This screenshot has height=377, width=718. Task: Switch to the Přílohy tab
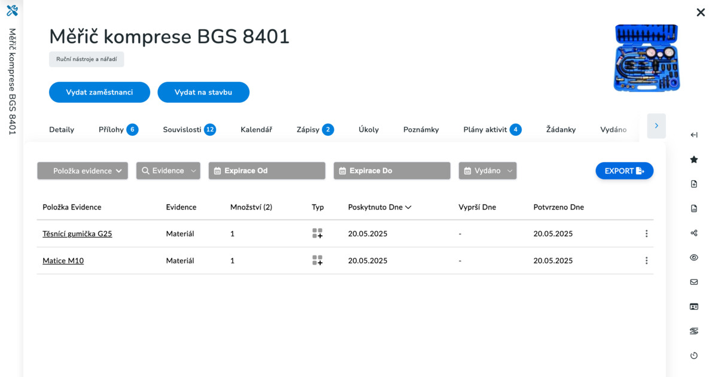(x=118, y=129)
